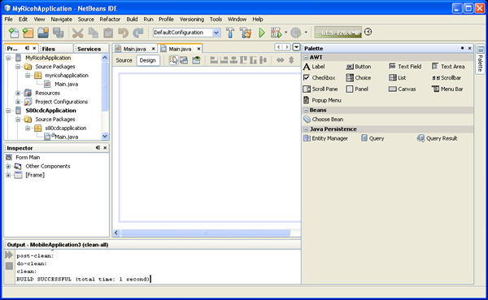The height and width of the screenshot is (300, 488).
Task: Click the re-run double arrow in Output
Action: pyautogui.click(x=9, y=255)
